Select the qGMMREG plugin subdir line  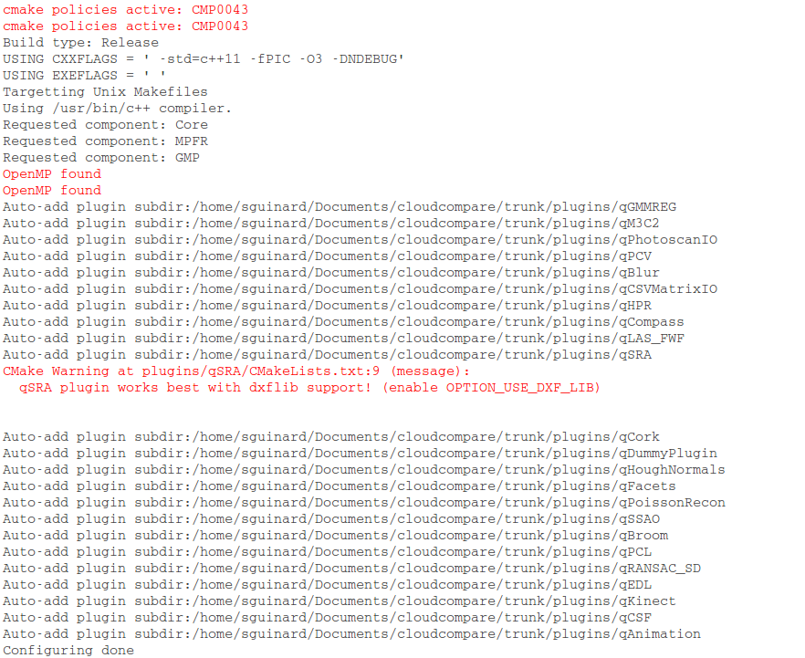340,207
